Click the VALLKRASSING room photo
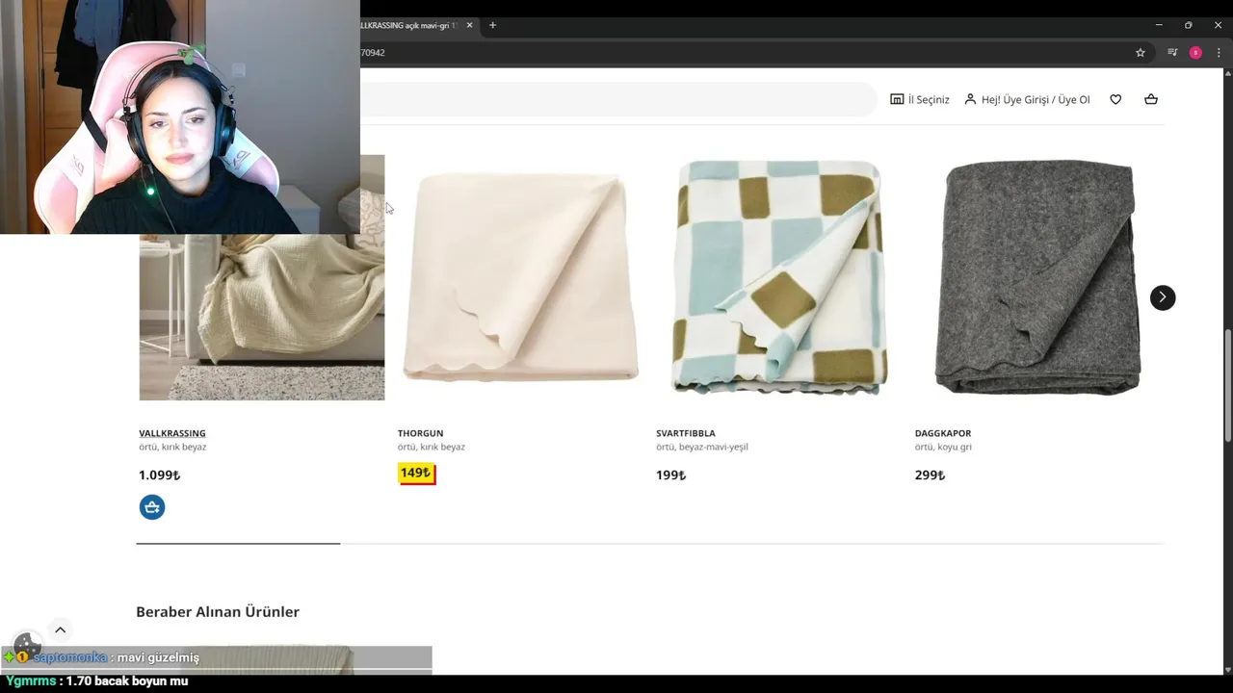This screenshot has width=1233, height=693. [262, 318]
